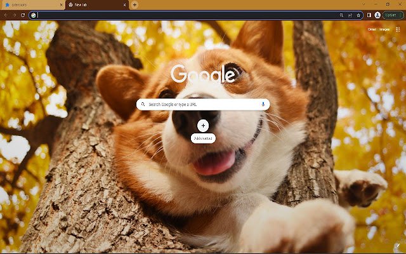This screenshot has width=406, height=254.
Task: Select the New Tab tab
Action: click(95, 4)
